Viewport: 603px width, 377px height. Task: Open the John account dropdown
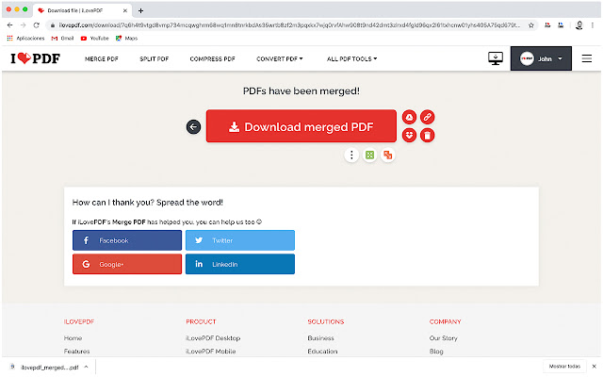[x=541, y=58]
